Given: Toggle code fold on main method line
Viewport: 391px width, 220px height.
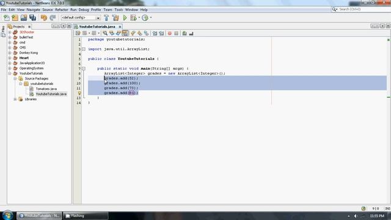Looking at the screenshot, I should (x=84, y=68).
